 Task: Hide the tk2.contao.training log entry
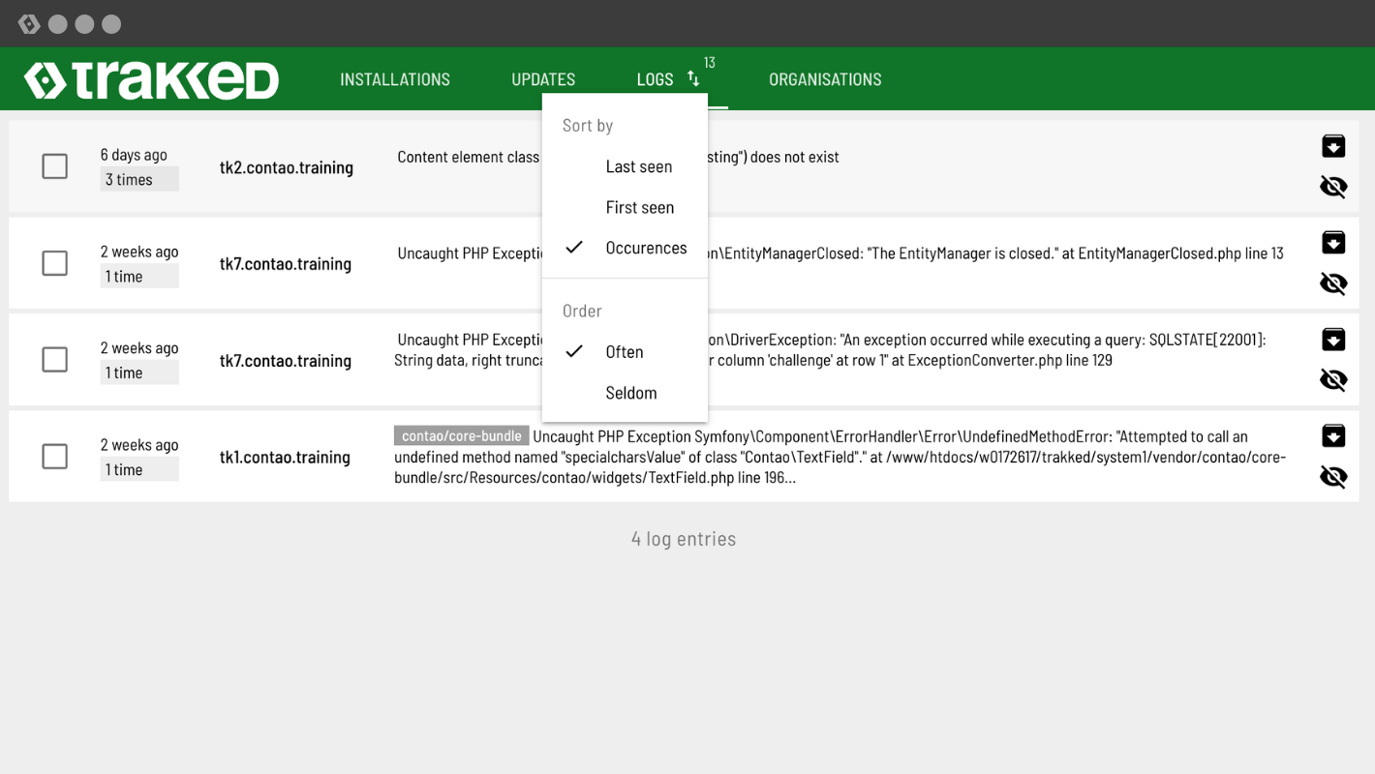[1333, 187]
